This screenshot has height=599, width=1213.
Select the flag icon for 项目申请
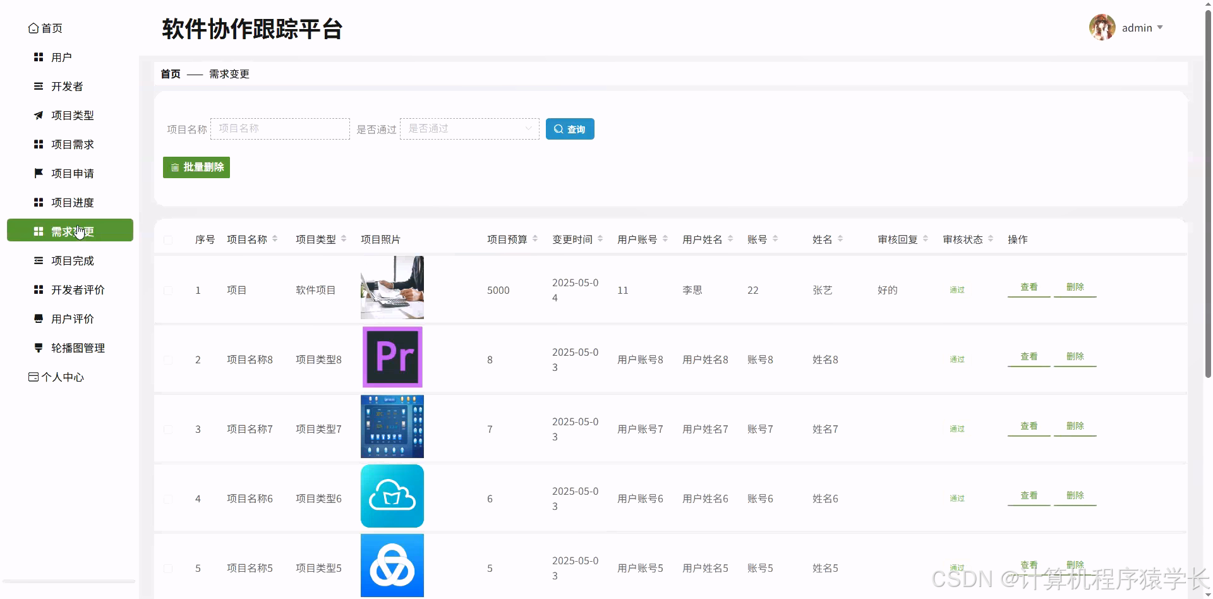coord(38,173)
